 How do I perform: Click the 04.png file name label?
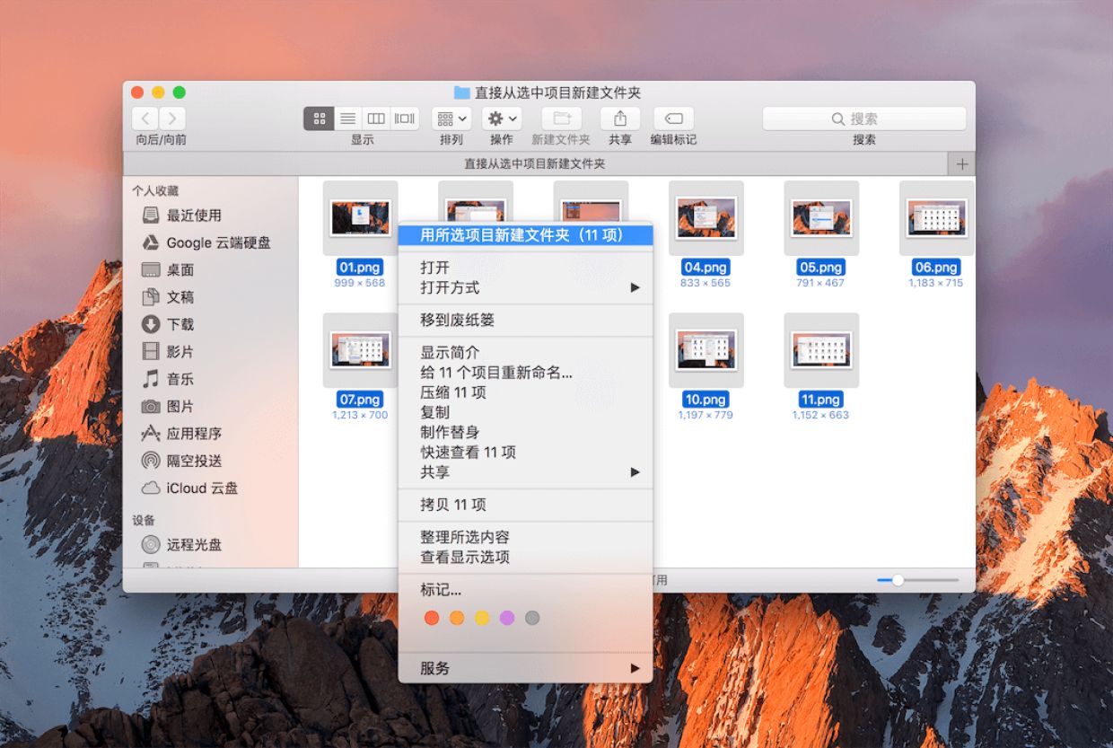pyautogui.click(x=705, y=268)
